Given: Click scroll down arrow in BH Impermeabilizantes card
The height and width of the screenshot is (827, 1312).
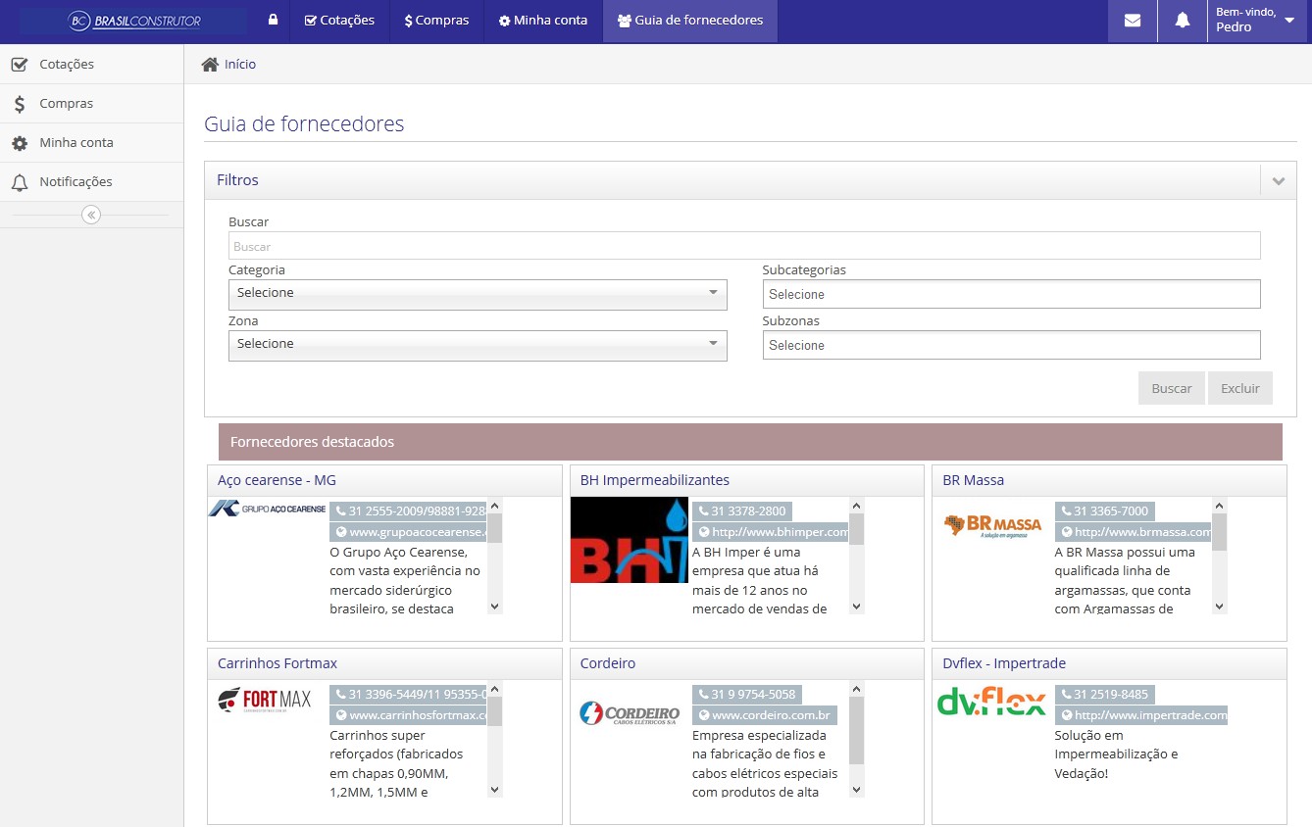Looking at the screenshot, I should (x=857, y=607).
